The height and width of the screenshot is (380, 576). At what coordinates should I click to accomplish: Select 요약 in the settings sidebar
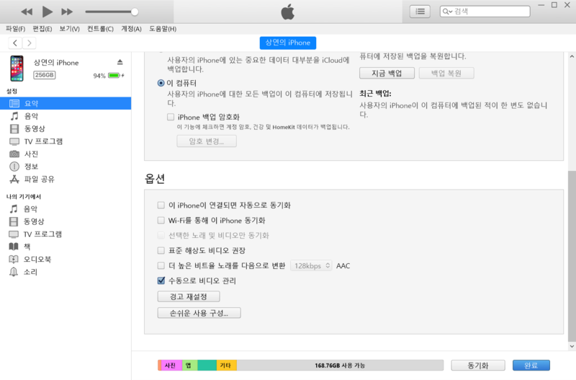click(x=66, y=103)
